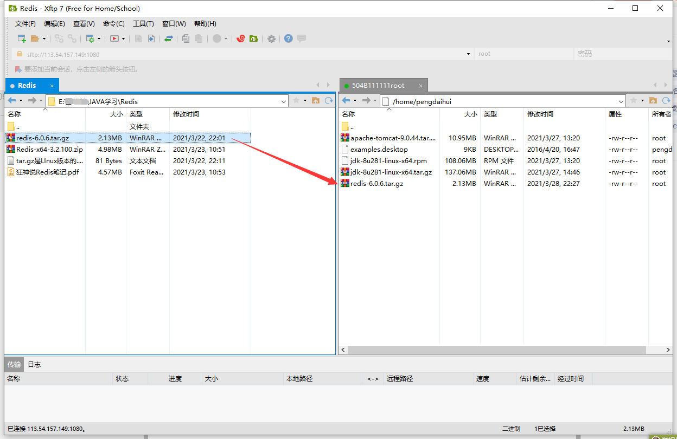Click the synchronize green-blue arrows icon
This screenshot has height=439, width=677.
pyautogui.click(x=169, y=38)
